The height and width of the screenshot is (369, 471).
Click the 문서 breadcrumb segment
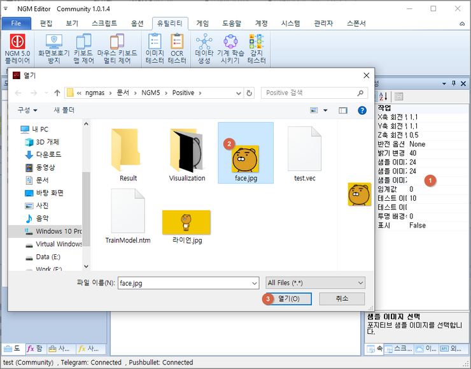click(123, 93)
